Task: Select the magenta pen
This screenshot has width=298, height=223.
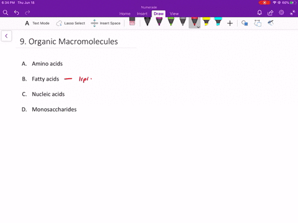Action: (x=159, y=22)
